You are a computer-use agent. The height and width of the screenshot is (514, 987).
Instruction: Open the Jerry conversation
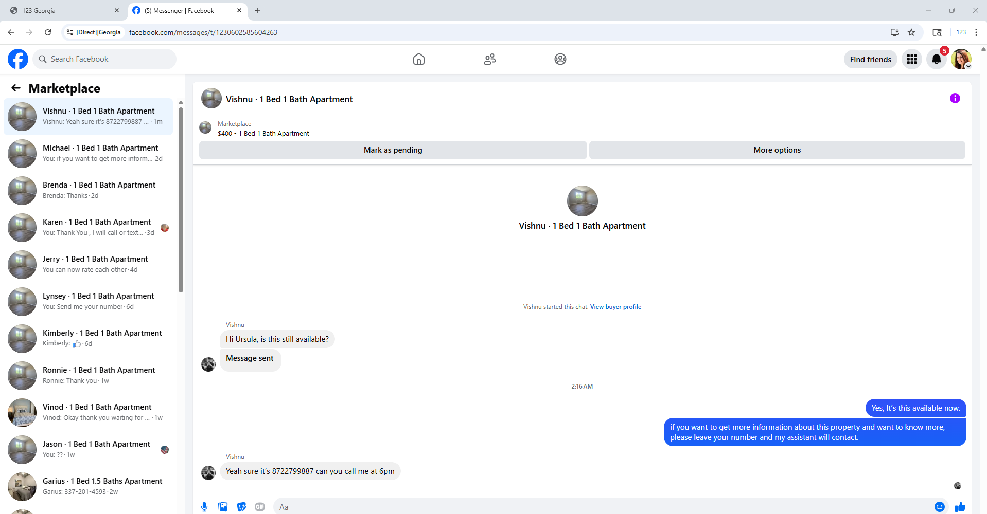click(x=89, y=265)
